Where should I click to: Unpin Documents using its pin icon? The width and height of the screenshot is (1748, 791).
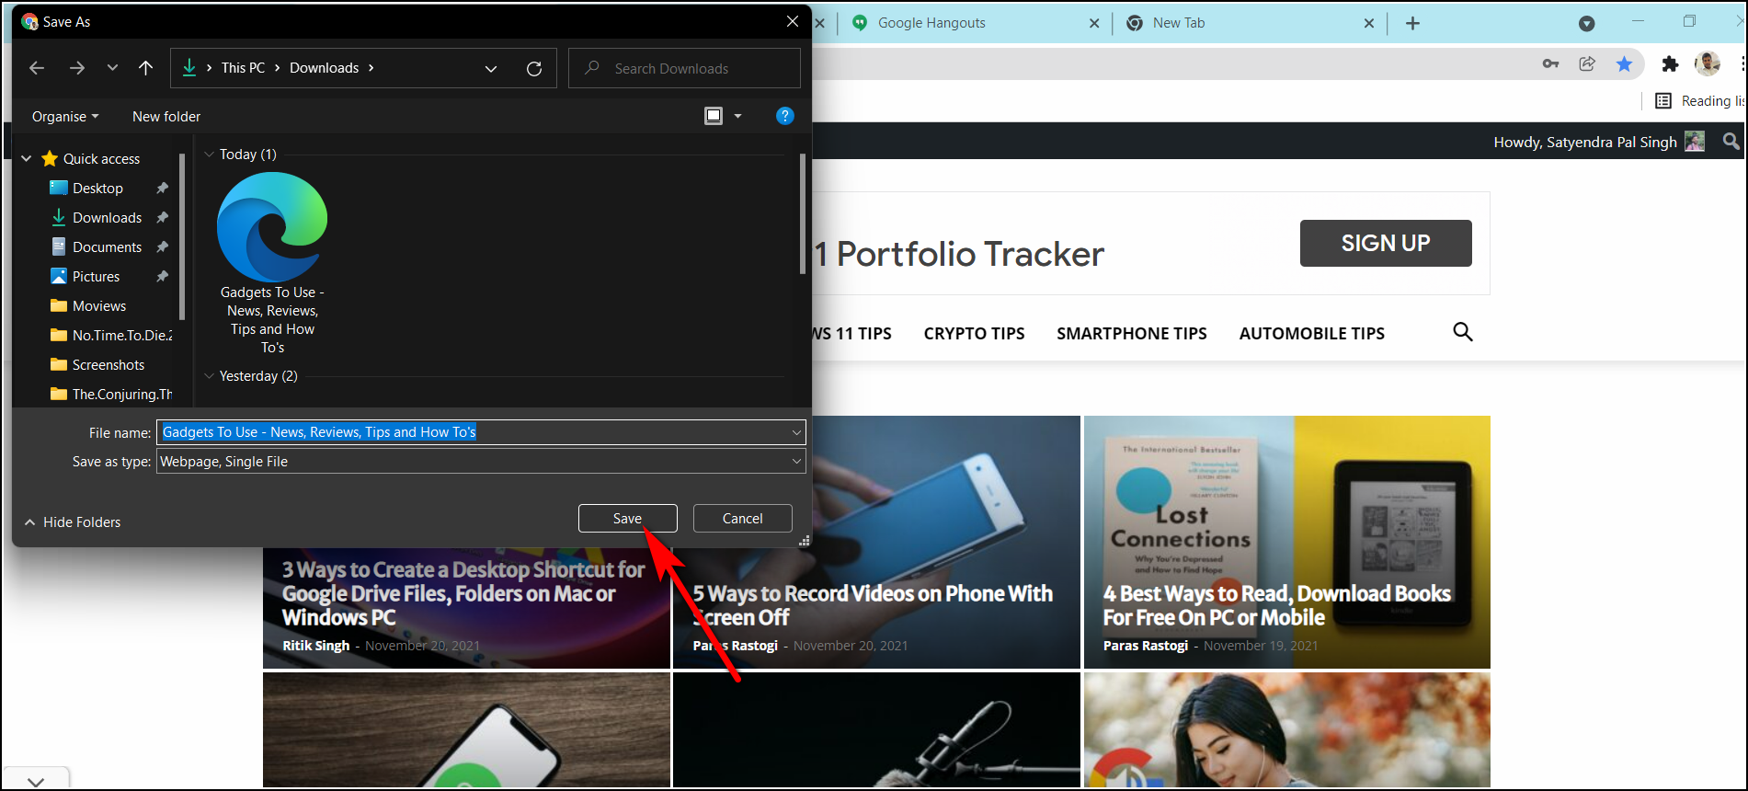point(163,247)
